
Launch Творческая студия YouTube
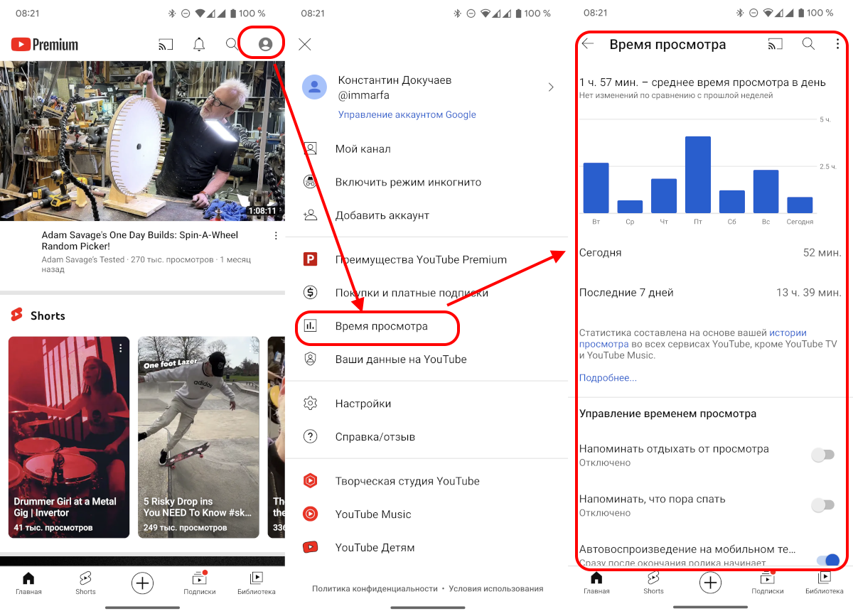pos(426,481)
